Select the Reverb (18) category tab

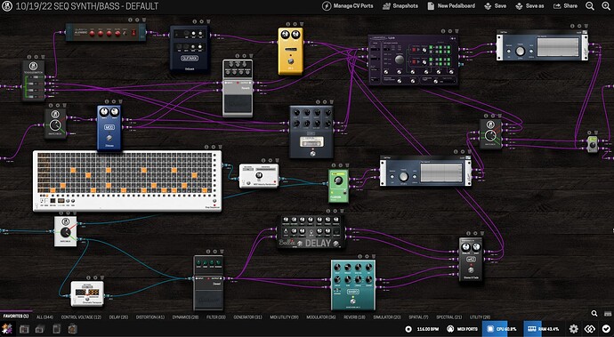[x=354, y=317]
